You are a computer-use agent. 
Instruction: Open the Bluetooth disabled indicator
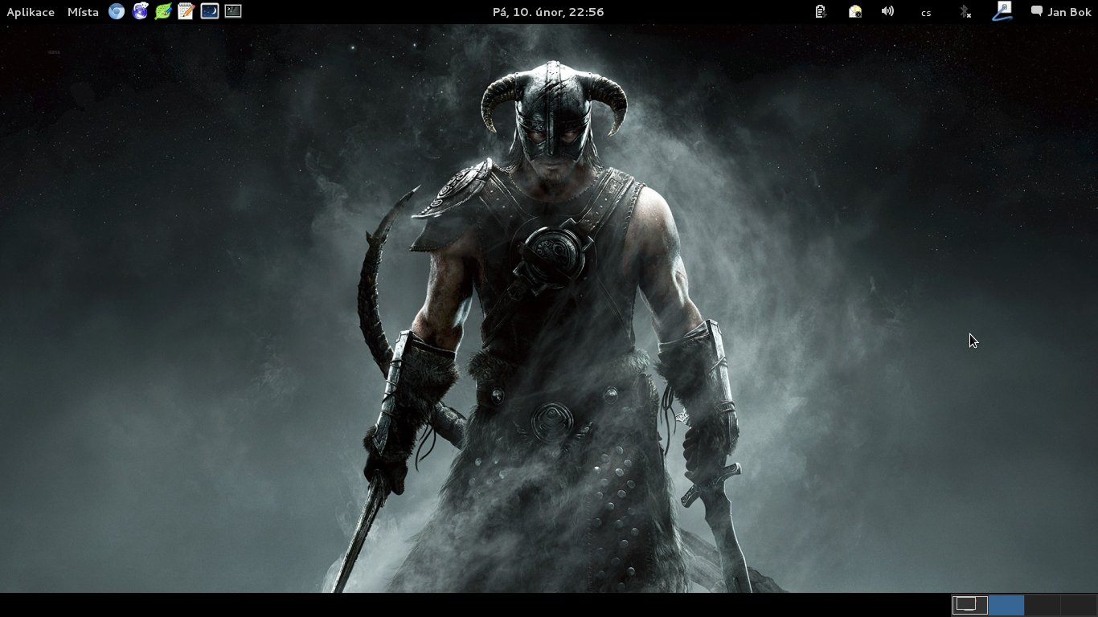(x=965, y=11)
